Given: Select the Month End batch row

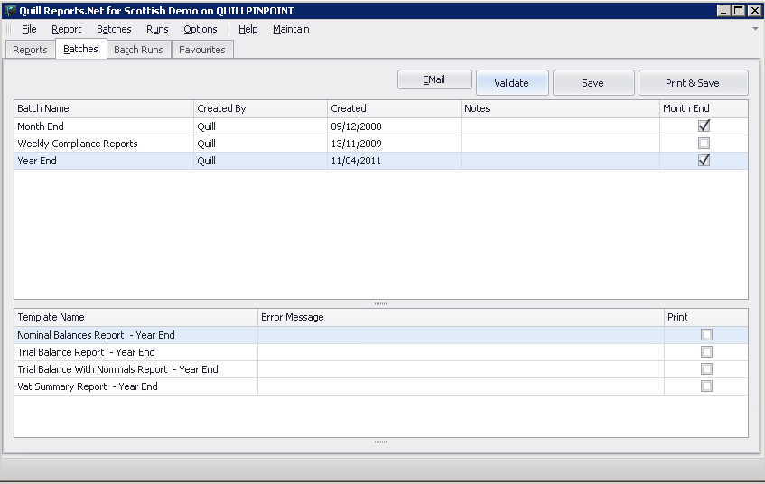Looking at the screenshot, I should (381, 126).
